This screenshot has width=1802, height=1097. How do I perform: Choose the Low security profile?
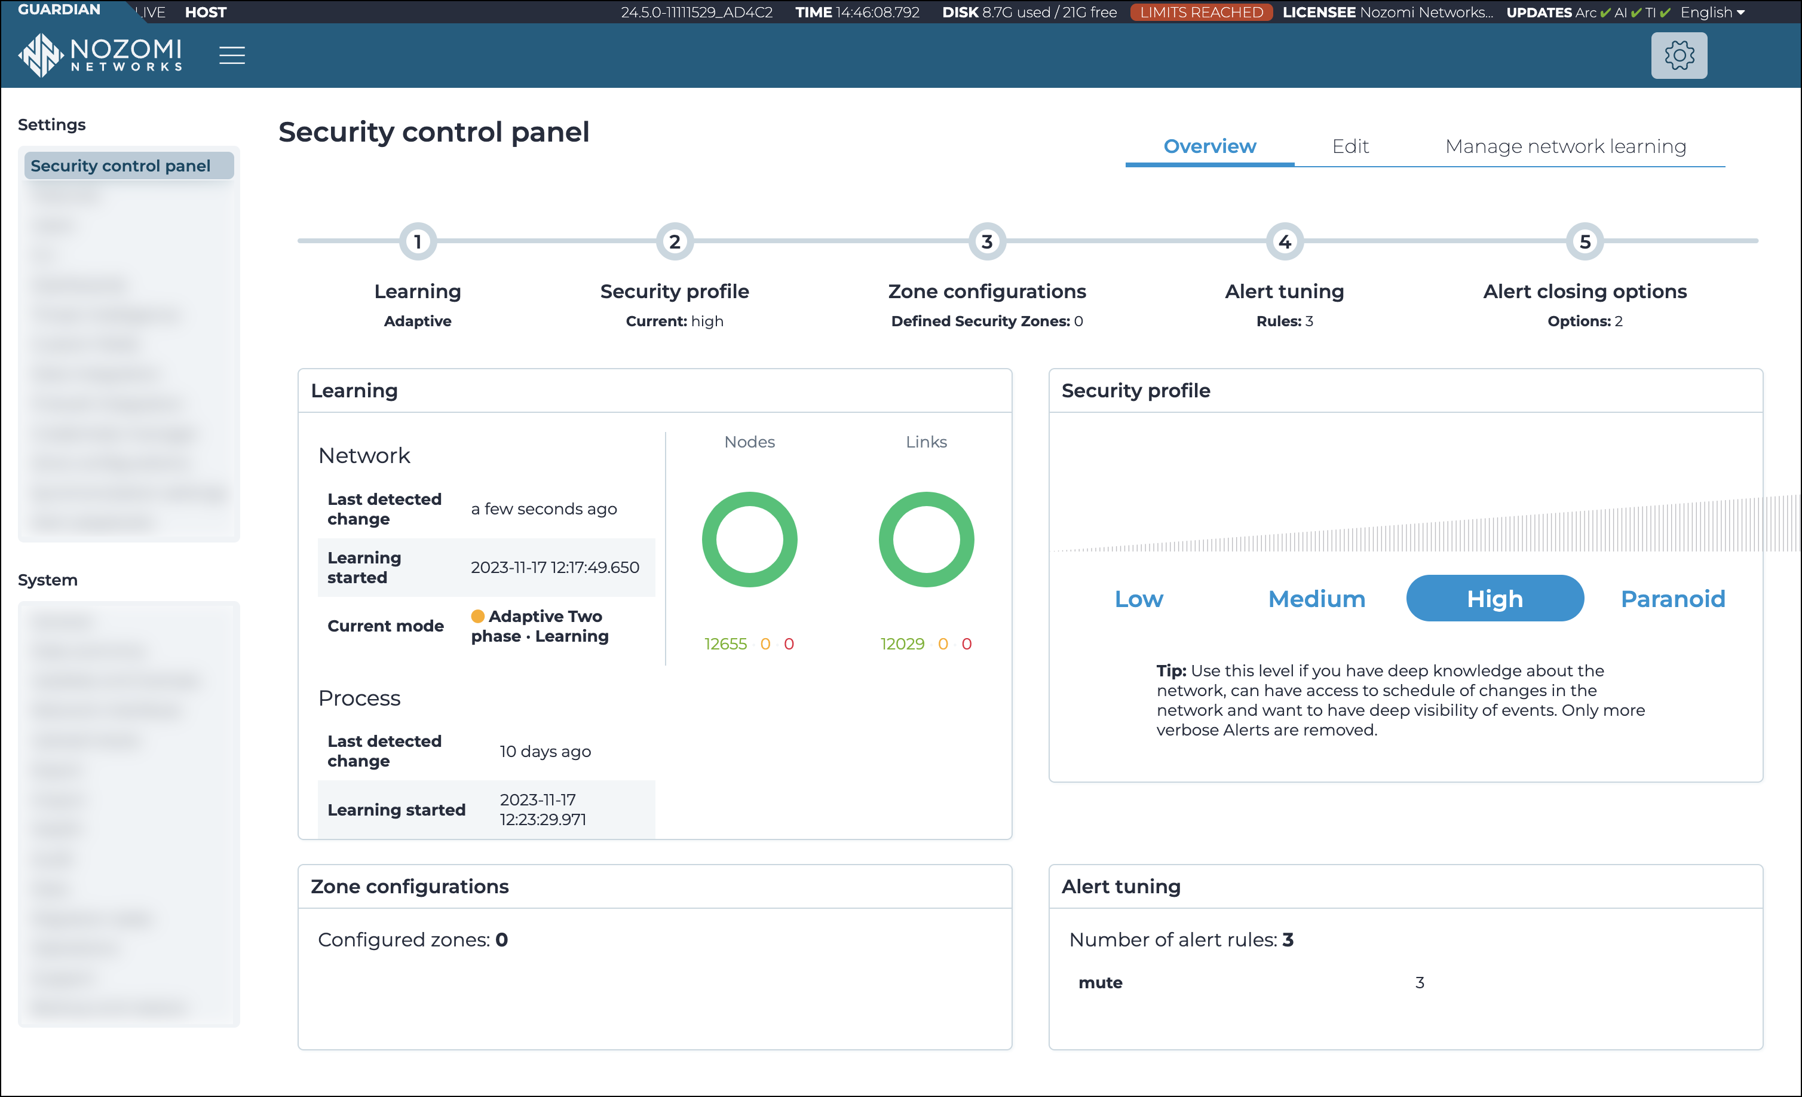tap(1139, 598)
